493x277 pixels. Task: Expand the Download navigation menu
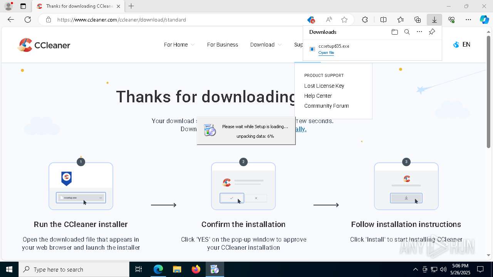coord(266,45)
